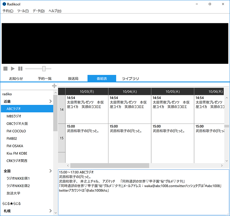Switch to the 放送局 tab

[73, 78]
